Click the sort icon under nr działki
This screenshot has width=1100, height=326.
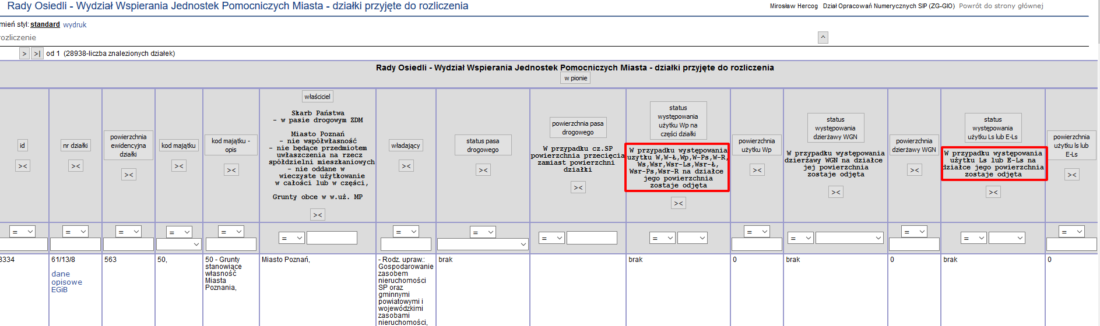pyautogui.click(x=76, y=166)
